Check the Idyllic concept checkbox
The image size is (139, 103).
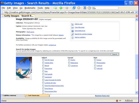(69, 60)
